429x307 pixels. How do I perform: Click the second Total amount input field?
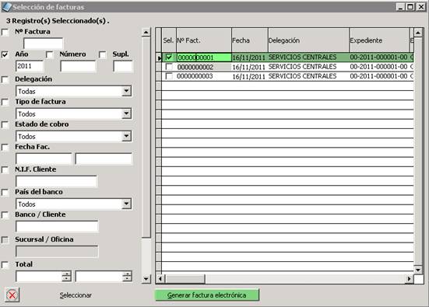pyautogui.click(x=99, y=276)
